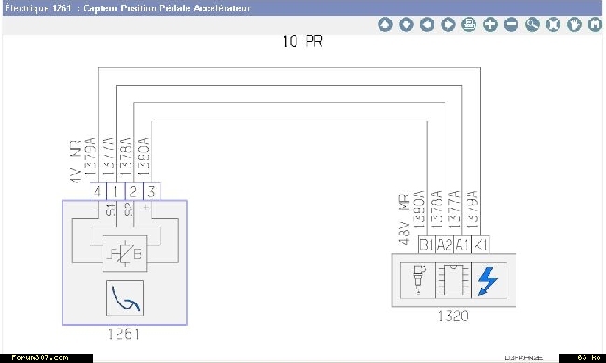Image resolution: width=606 pixels, height=363 pixels.
Task: Click the blue lightning bolt symbol in 1320
Action: point(488,281)
